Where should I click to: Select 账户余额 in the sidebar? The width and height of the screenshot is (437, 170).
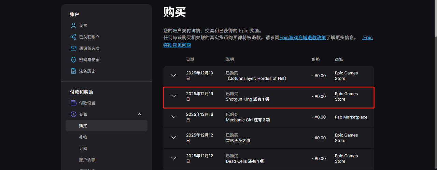(87, 160)
